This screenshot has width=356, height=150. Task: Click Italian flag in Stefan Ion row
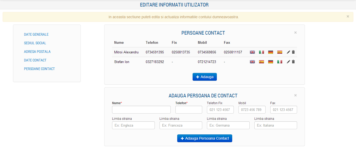(280, 62)
